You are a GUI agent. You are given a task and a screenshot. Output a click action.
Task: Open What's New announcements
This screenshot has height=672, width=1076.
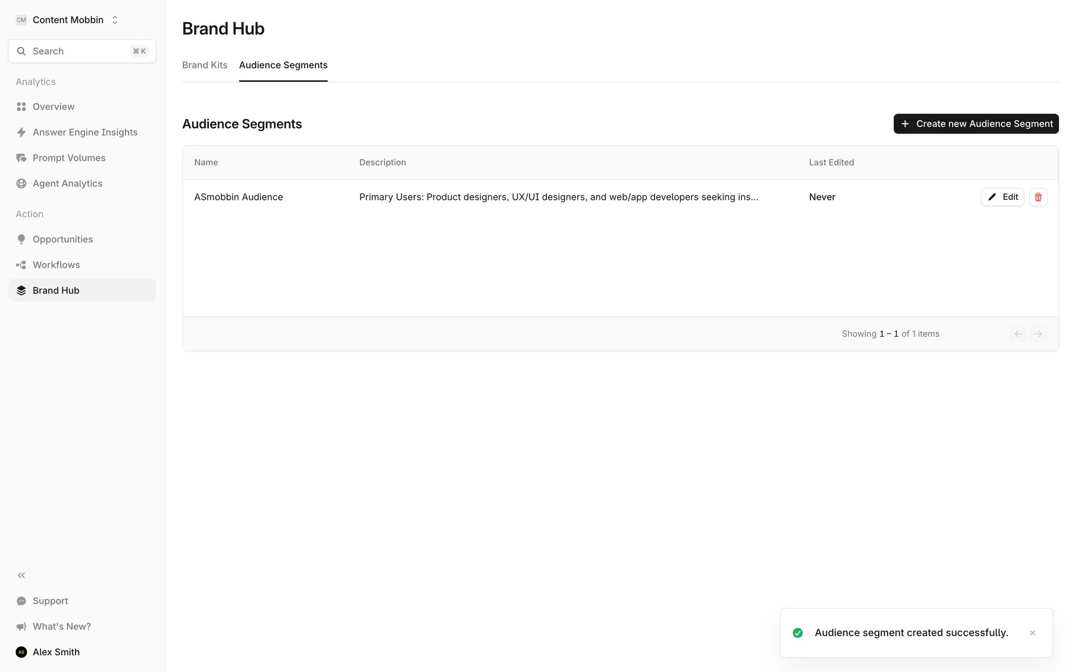pyautogui.click(x=61, y=627)
